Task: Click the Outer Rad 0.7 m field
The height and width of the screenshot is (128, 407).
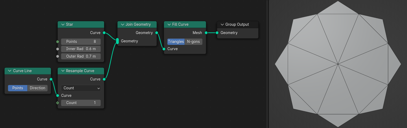Action: pyautogui.click(x=81, y=56)
